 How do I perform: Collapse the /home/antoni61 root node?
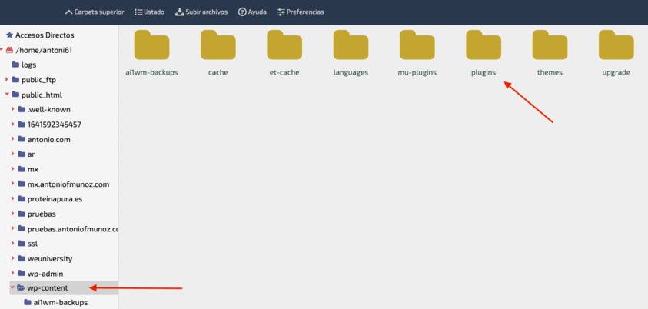2,50
